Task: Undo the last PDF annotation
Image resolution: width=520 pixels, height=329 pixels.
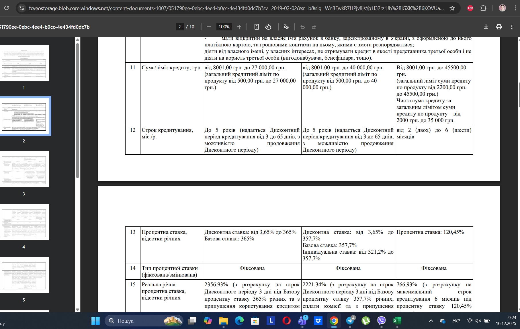Action: click(x=302, y=27)
